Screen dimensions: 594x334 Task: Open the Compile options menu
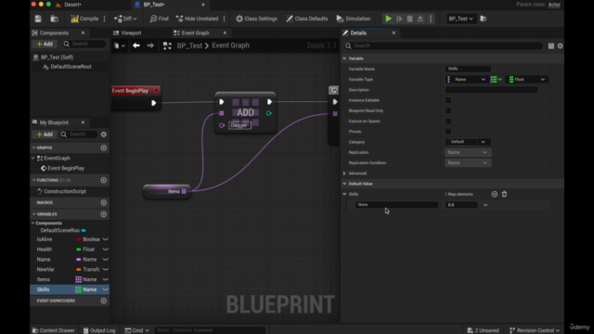coord(105,19)
